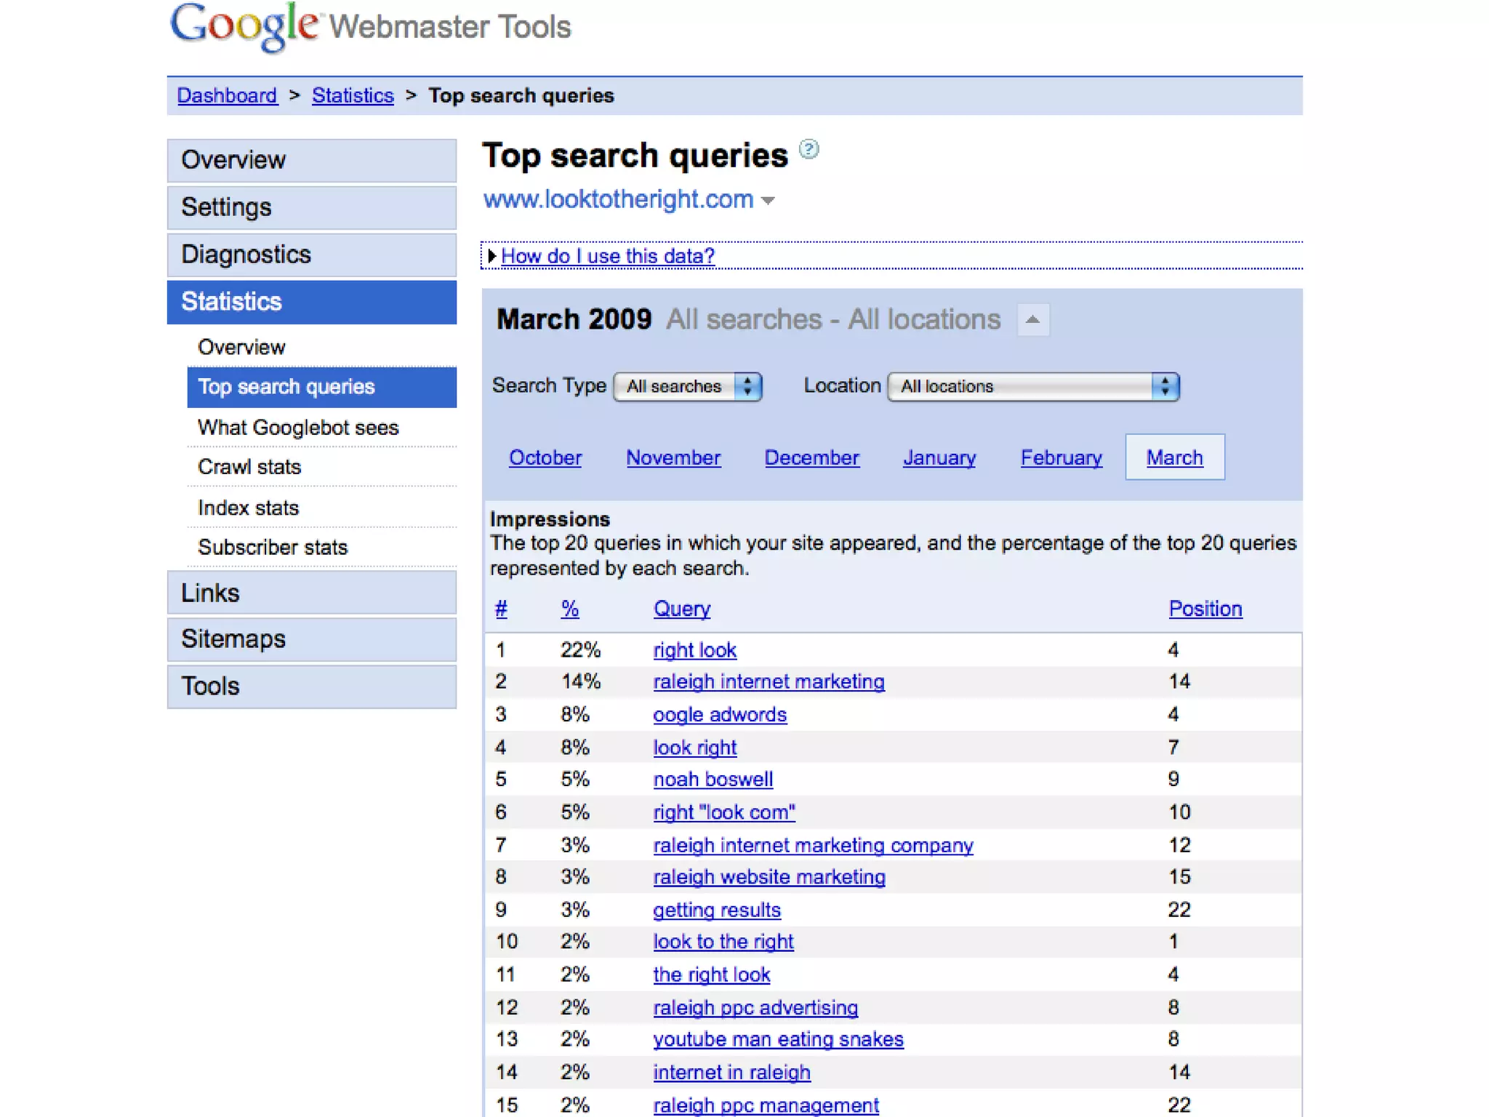This screenshot has height=1117, width=1489.
Task: Open the Search Type dropdown
Action: 687,386
